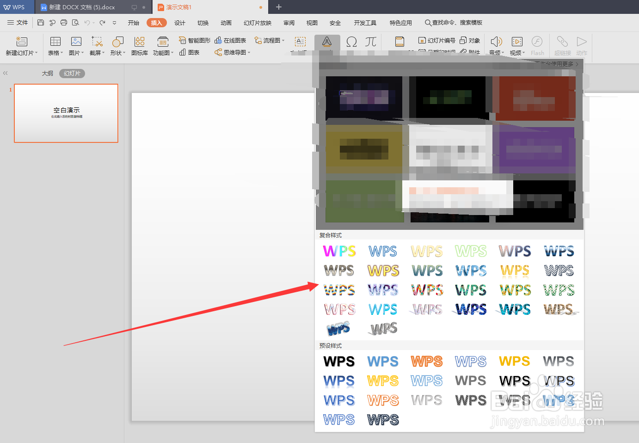Screen dimensions: 639x443
Task: Collapse the slide panel with double chevron
Action: tap(6, 73)
